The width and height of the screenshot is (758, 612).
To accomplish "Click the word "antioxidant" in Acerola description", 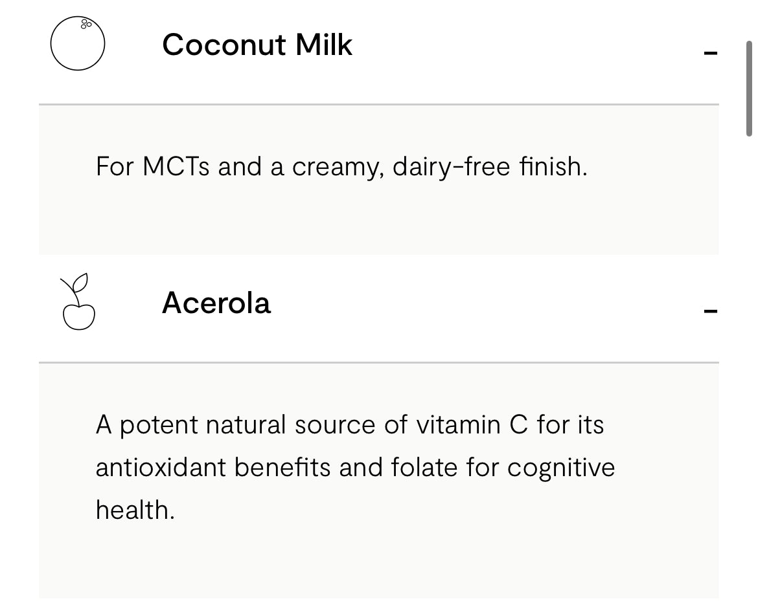I will click(161, 467).
